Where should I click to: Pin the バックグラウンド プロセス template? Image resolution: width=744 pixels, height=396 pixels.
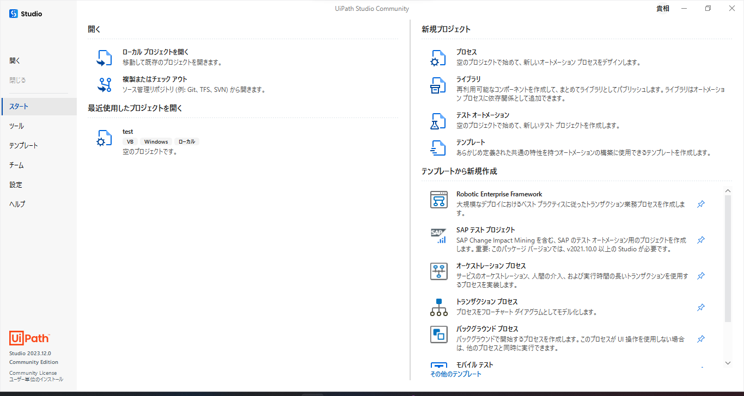coord(701,339)
